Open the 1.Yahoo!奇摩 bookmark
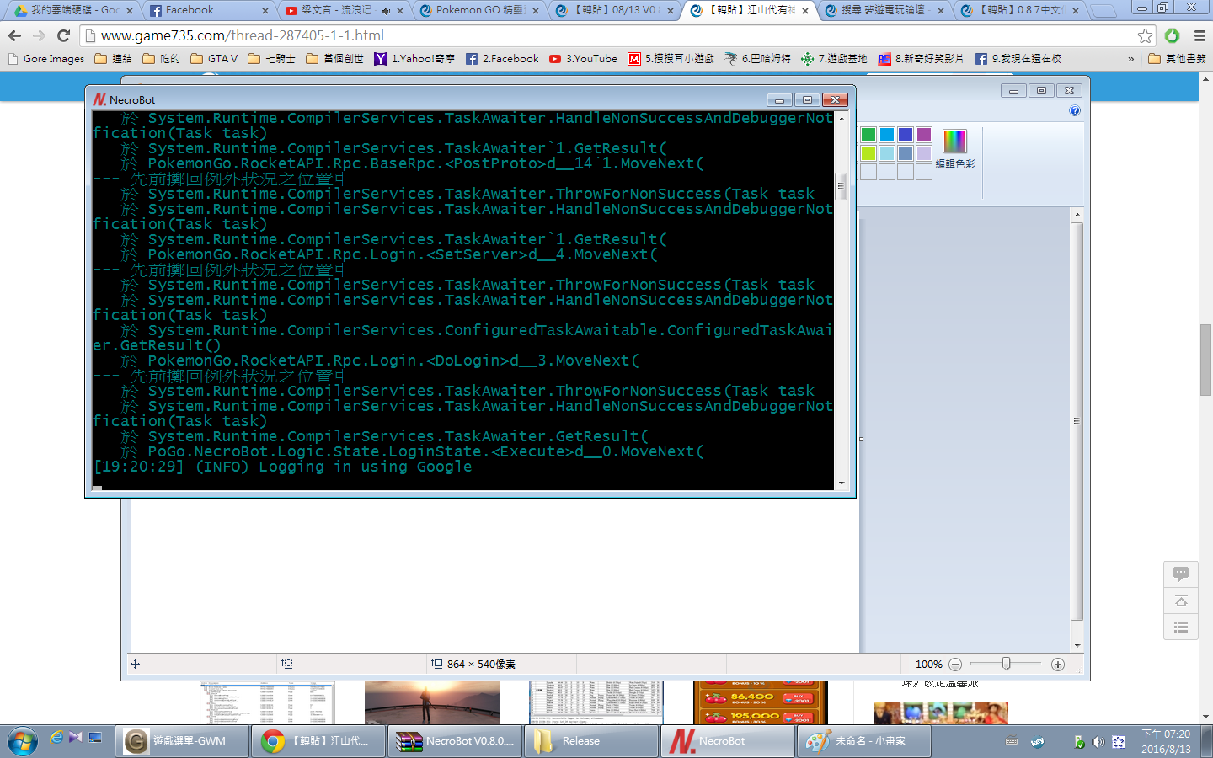Image resolution: width=1213 pixels, height=758 pixels. pos(414,59)
